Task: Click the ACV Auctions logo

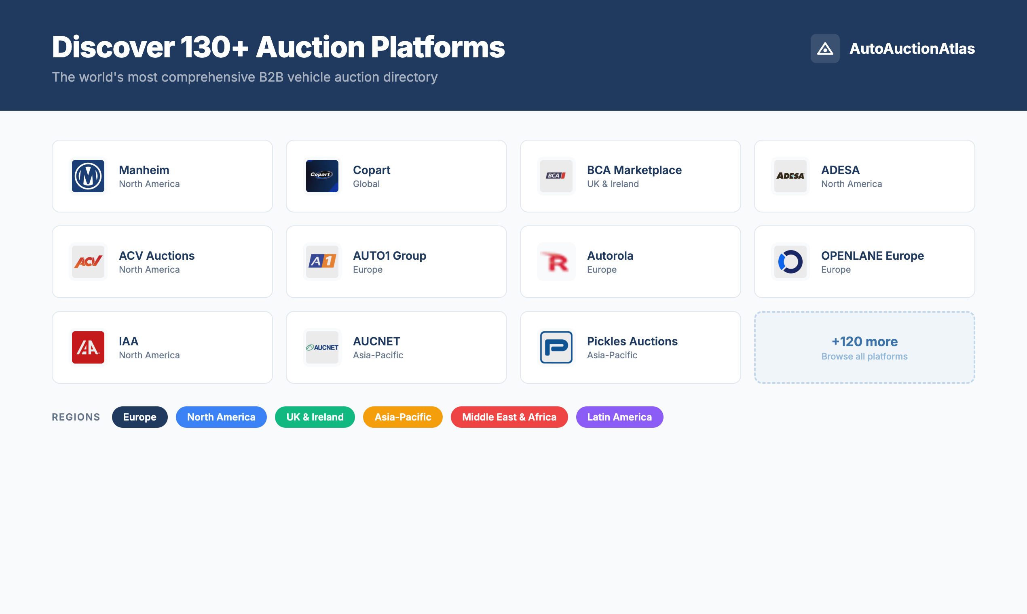Action: [88, 261]
